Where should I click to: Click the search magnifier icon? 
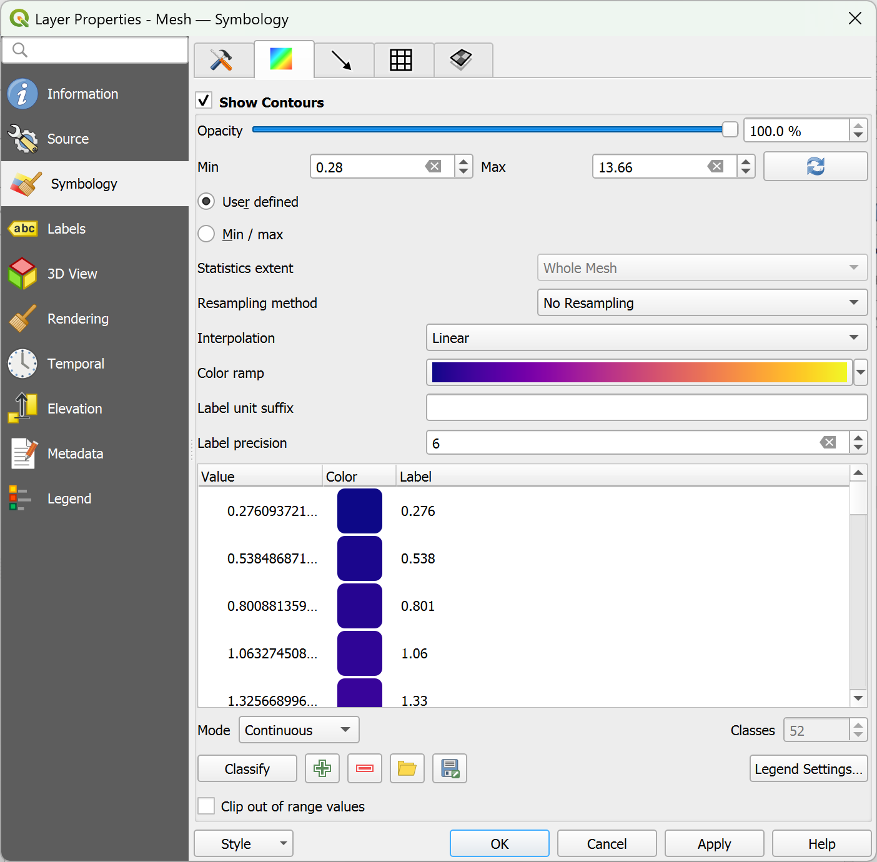point(20,50)
